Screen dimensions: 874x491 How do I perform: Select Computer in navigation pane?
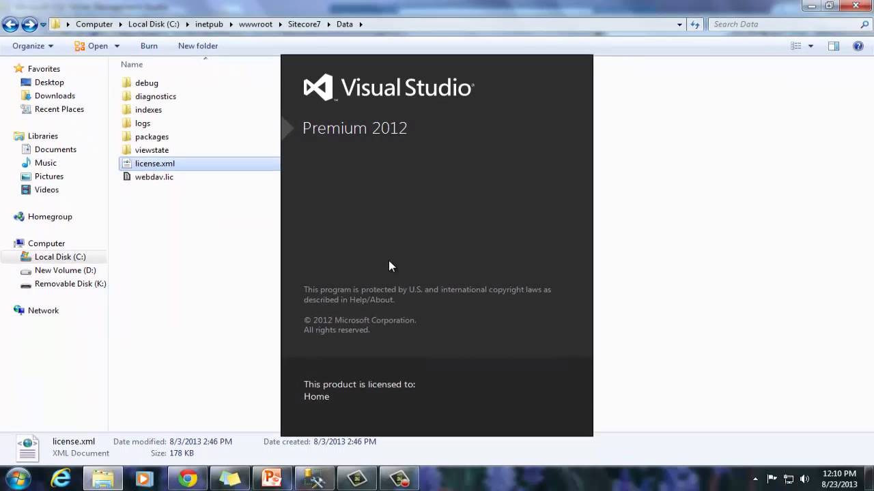[46, 243]
